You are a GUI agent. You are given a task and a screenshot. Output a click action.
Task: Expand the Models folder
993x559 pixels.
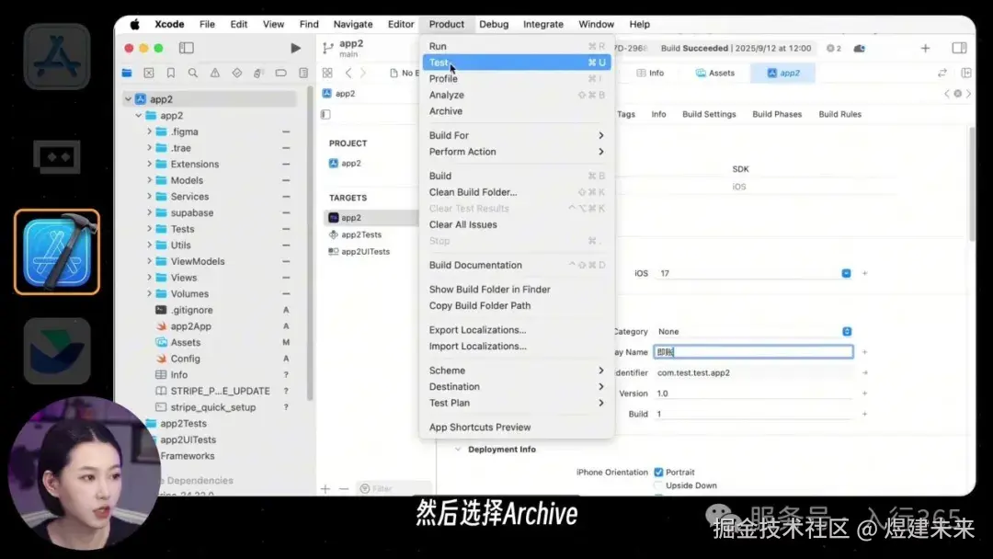pyautogui.click(x=150, y=180)
